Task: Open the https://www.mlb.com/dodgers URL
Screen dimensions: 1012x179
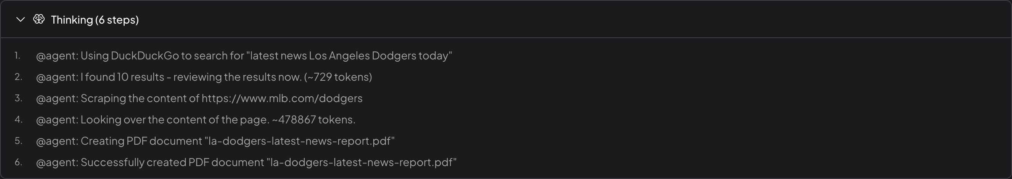Action: click(x=282, y=98)
